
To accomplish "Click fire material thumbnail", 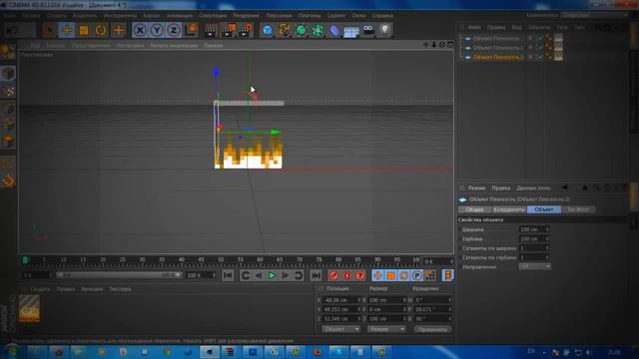I will click(29, 308).
